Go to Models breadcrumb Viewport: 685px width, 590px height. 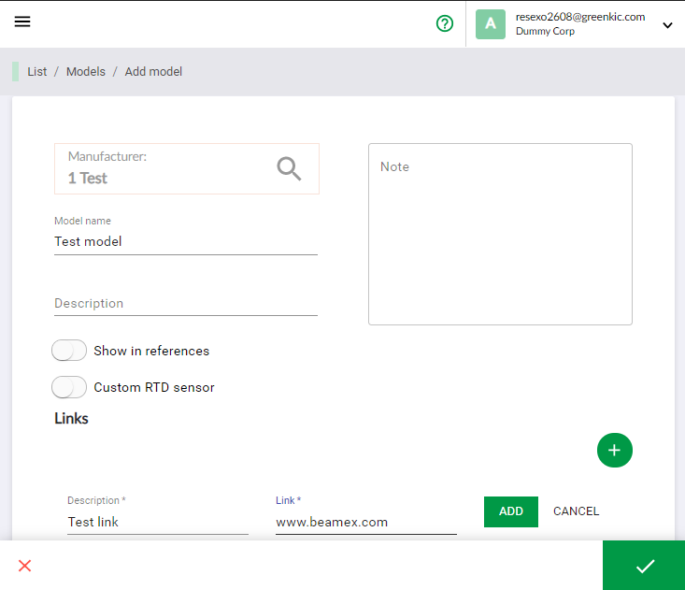(x=86, y=71)
